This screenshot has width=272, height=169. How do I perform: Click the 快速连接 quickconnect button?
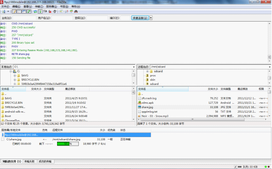(140, 18)
